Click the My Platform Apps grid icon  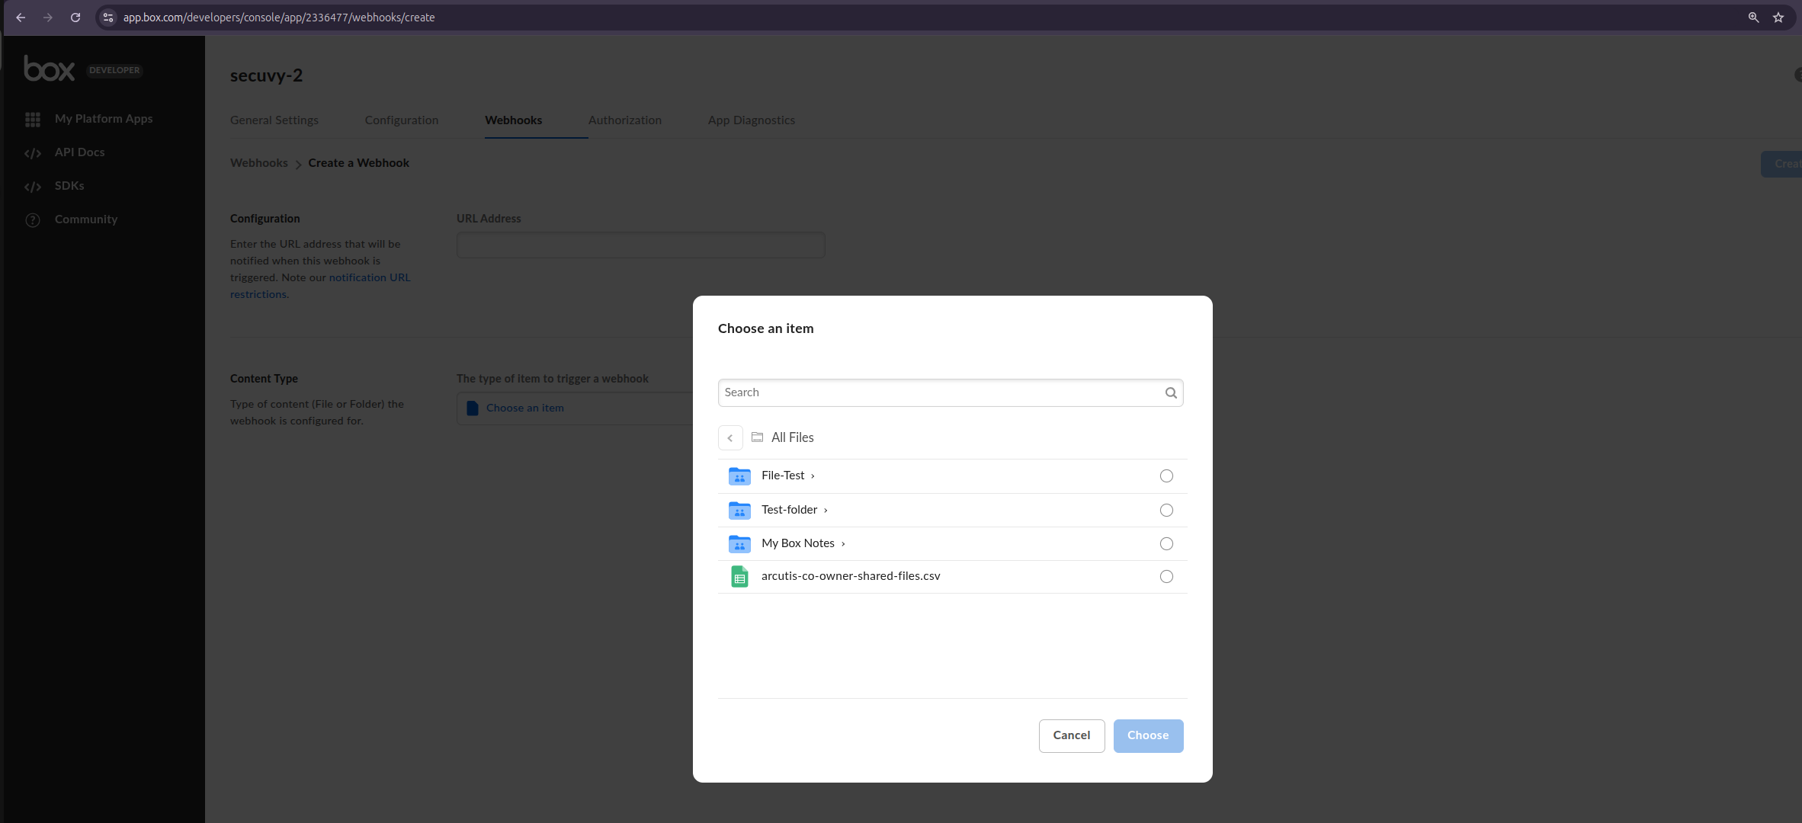[x=33, y=120]
